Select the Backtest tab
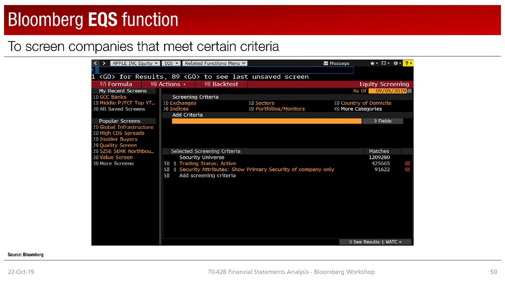Viewport: 505px width, 284px height. (x=221, y=84)
